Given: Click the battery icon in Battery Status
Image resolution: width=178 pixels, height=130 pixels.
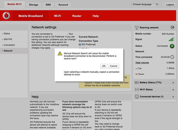Looking at the screenshot, I should [137, 82].
